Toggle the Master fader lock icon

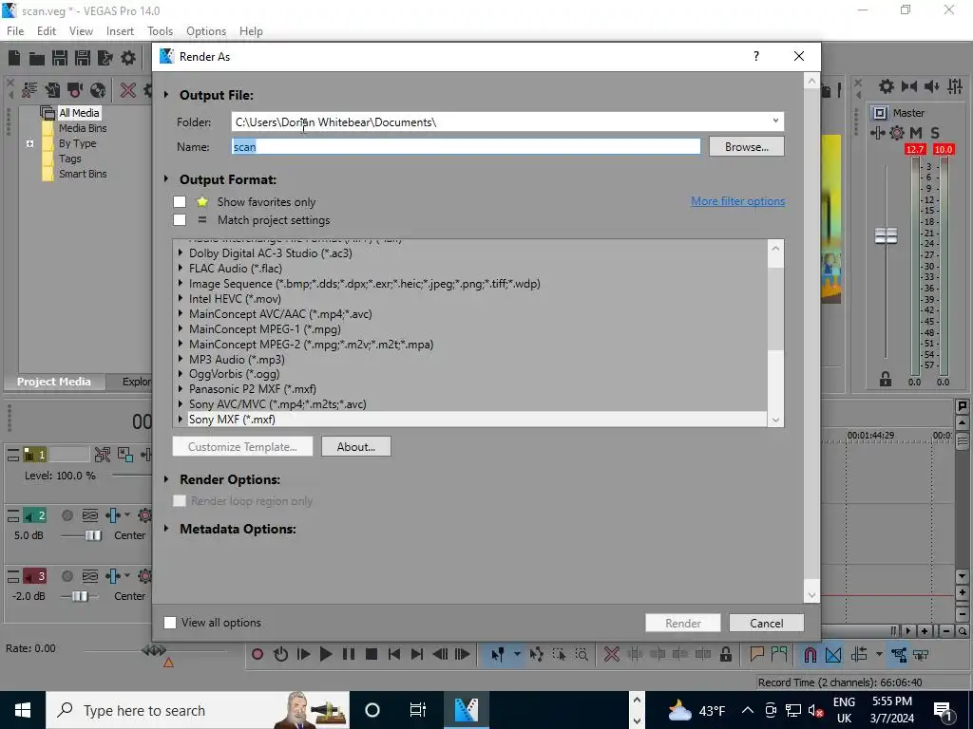(x=886, y=380)
